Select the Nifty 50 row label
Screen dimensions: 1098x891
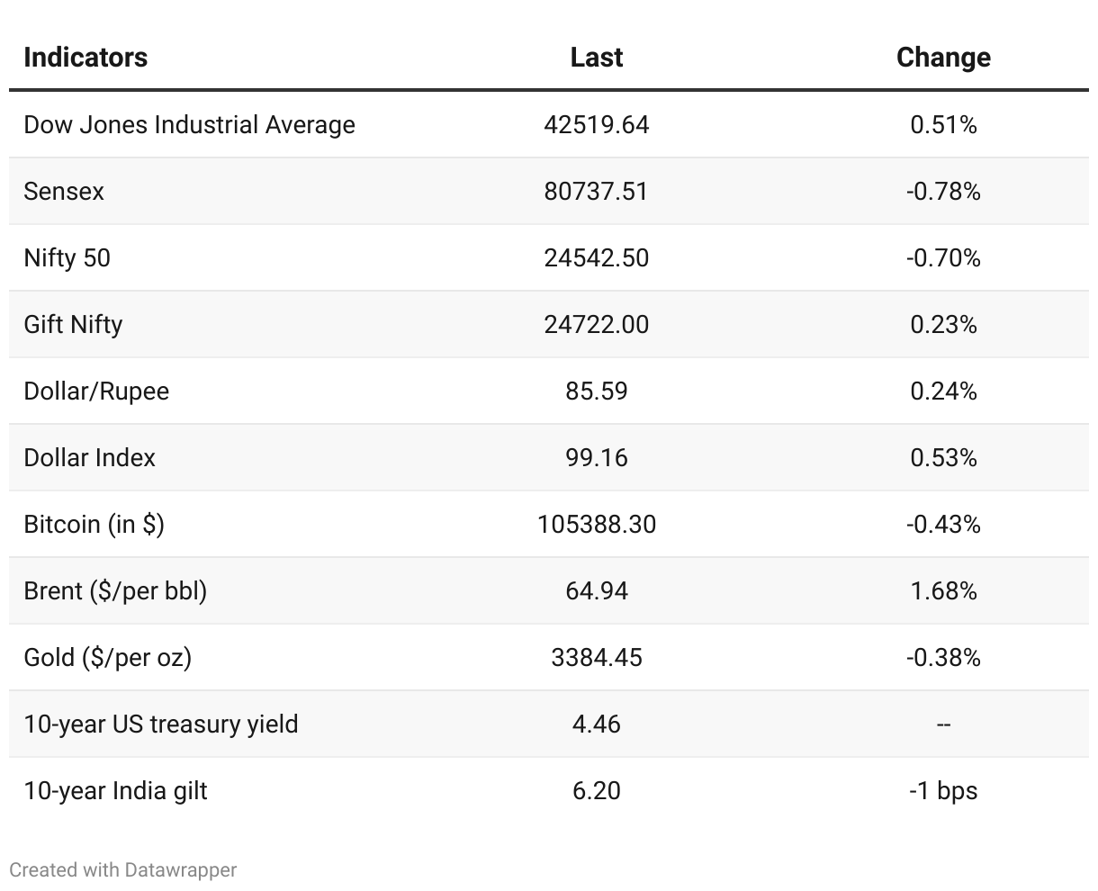67,258
